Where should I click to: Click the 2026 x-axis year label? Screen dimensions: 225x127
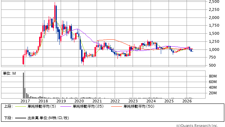[187, 101]
